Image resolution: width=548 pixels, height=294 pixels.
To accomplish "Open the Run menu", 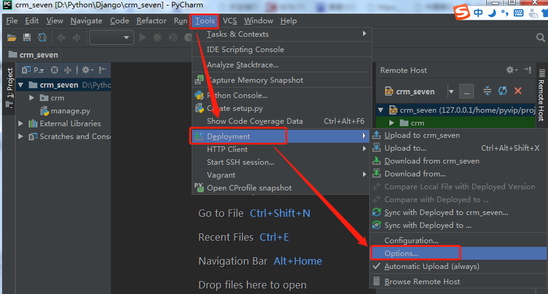I will click(181, 21).
